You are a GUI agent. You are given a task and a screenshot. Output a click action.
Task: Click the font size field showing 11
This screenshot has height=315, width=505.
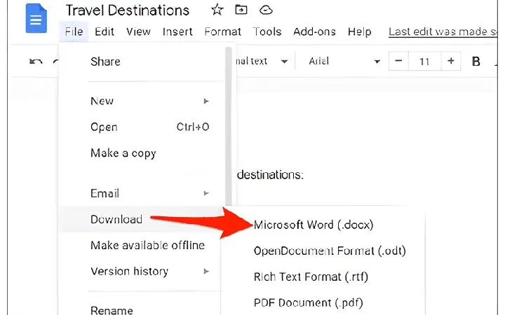click(424, 61)
